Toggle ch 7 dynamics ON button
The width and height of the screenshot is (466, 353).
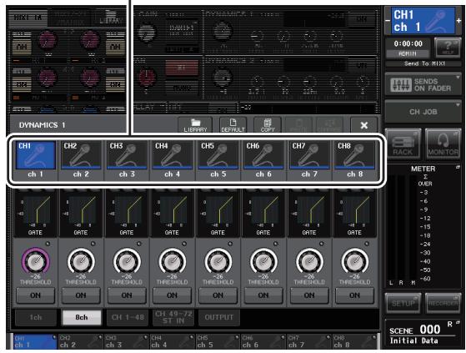(309, 295)
